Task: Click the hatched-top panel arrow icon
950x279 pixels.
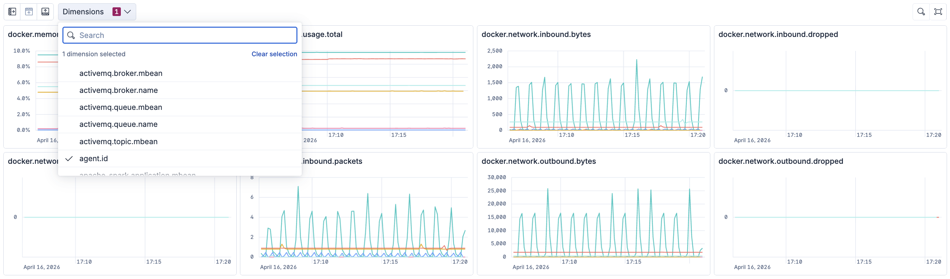Action: tap(29, 12)
